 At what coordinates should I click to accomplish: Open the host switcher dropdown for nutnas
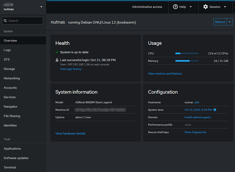click(41, 7)
